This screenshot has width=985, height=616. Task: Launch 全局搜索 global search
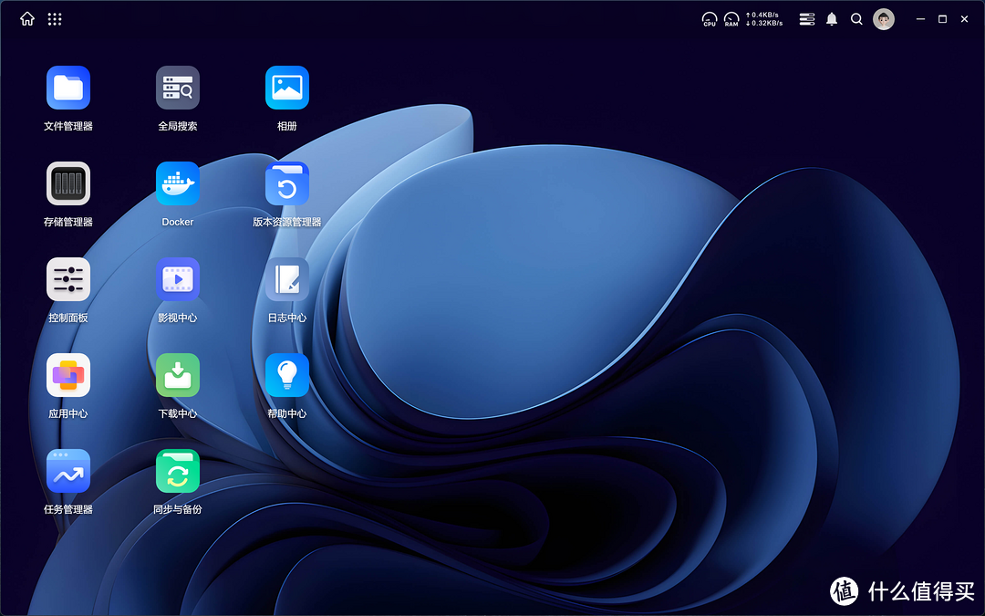tap(178, 89)
